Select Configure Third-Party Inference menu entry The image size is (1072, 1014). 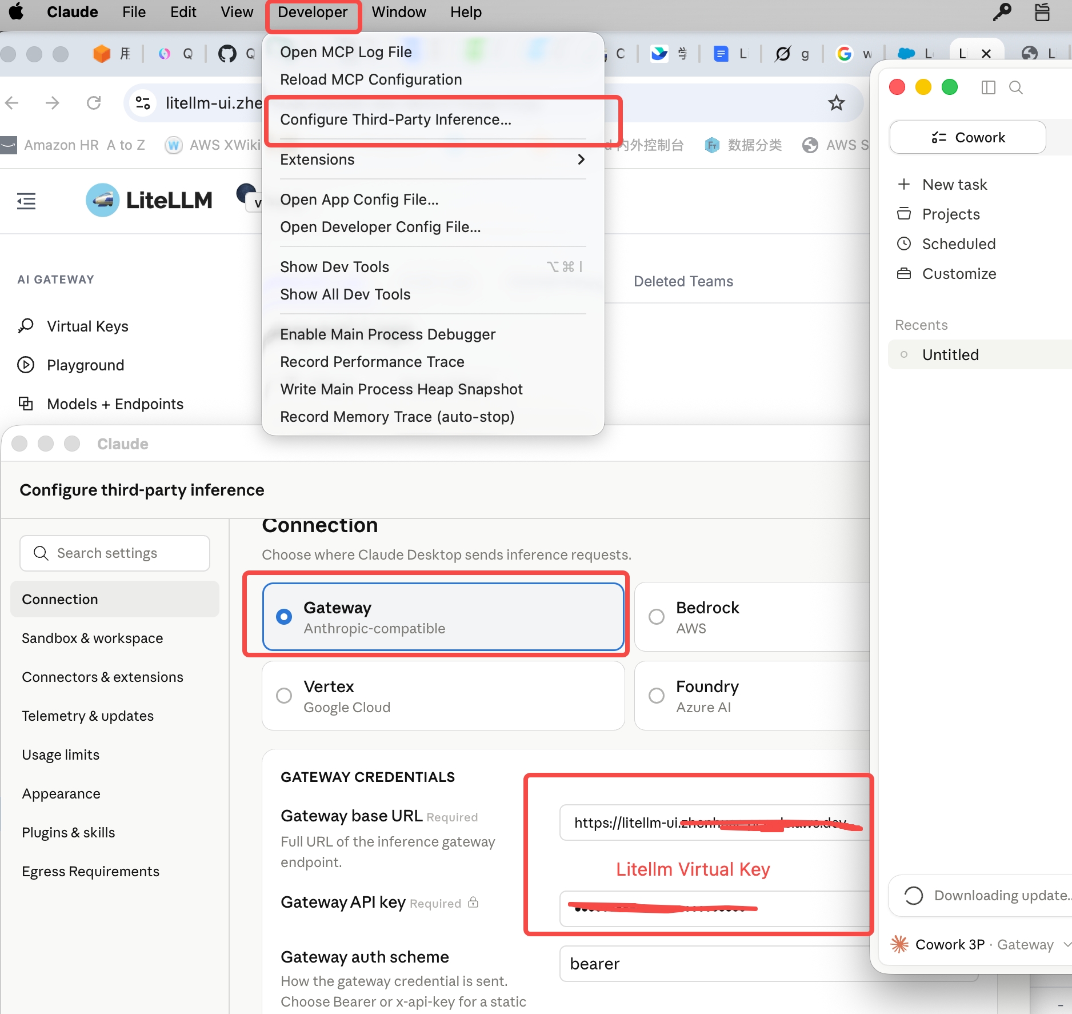click(396, 119)
